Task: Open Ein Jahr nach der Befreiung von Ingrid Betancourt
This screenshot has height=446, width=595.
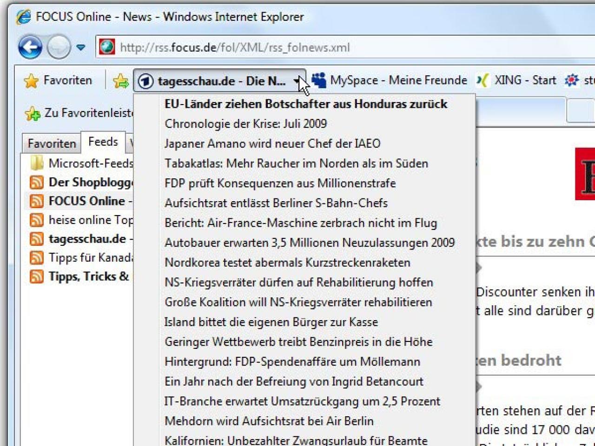Action: point(305,381)
